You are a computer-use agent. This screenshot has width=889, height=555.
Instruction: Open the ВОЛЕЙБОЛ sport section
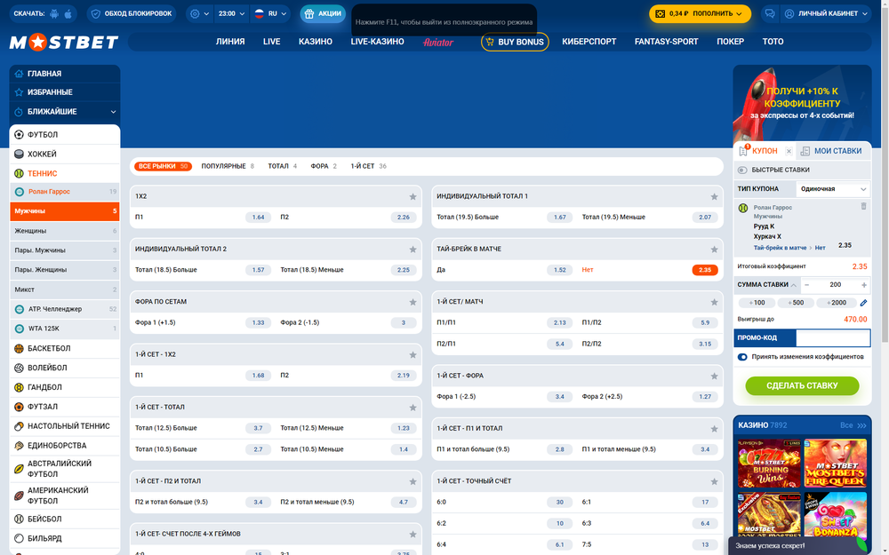coord(65,368)
